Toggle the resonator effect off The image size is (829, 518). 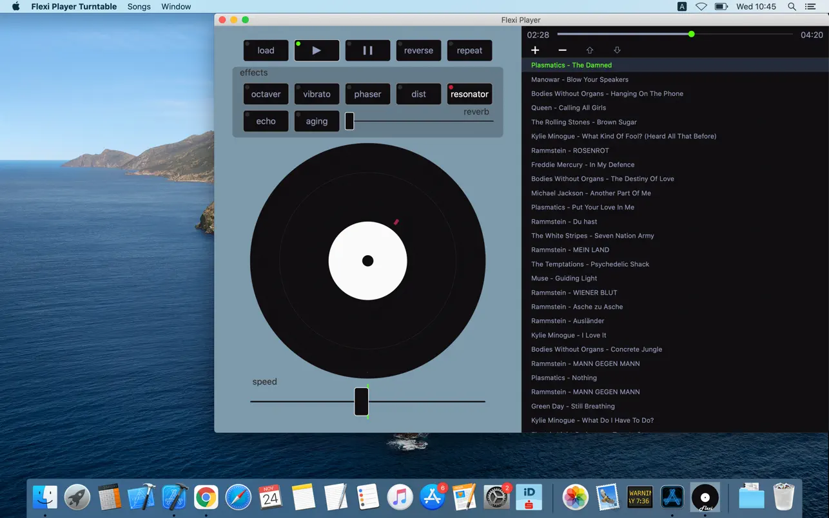click(x=469, y=94)
